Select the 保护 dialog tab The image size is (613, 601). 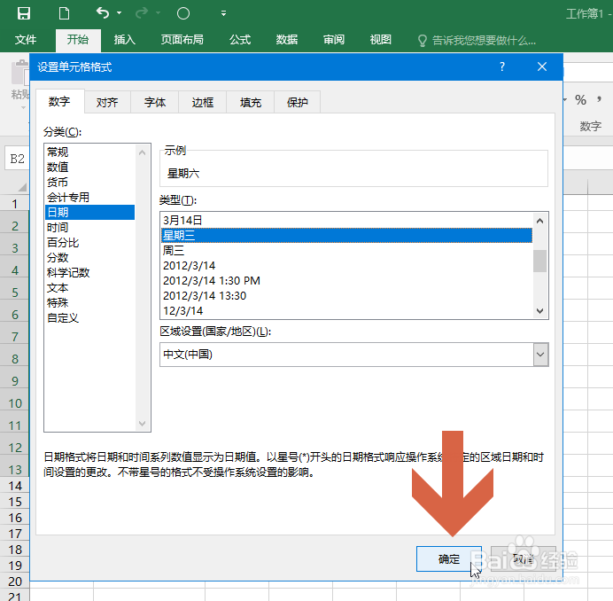298,102
